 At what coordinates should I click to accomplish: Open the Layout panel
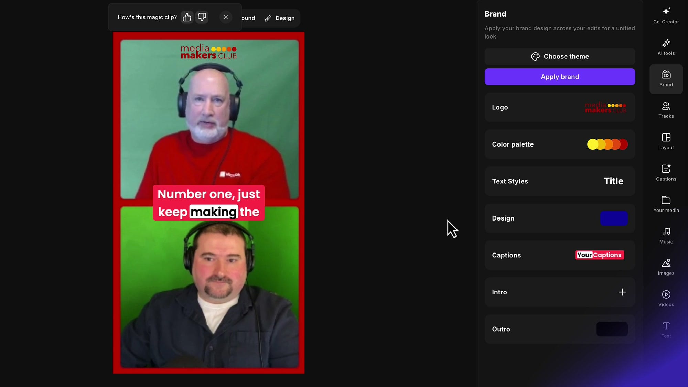pyautogui.click(x=666, y=141)
